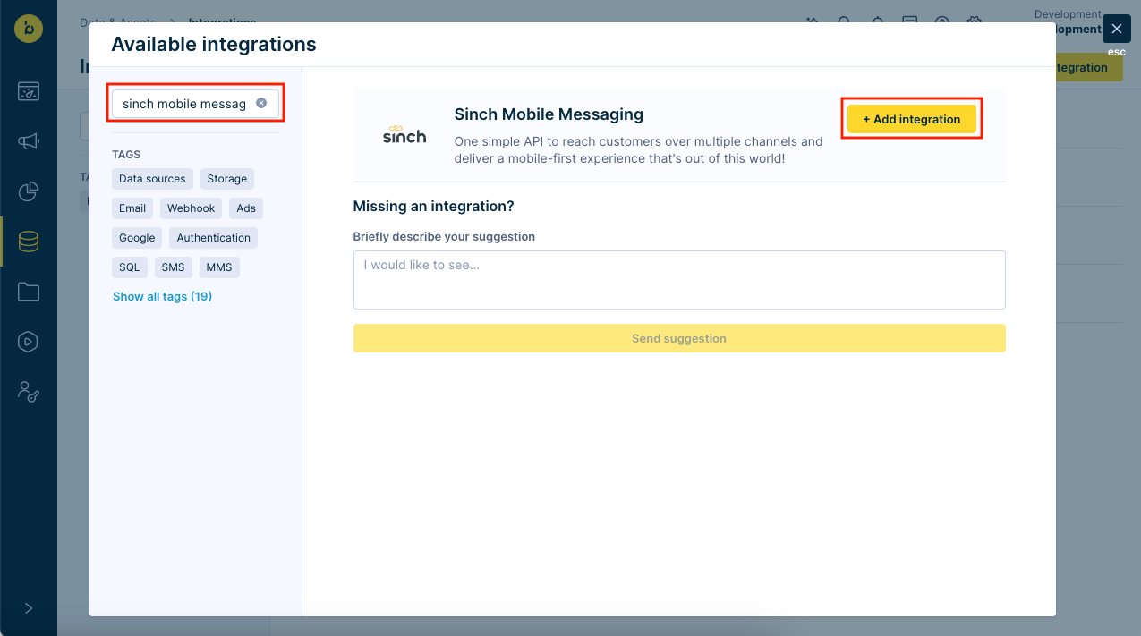Click the Sinch Mobile Messaging title
Screen dimensions: 1141x636
549,114
